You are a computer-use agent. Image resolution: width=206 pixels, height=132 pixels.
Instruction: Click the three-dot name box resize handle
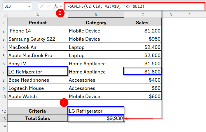coord(35,6)
